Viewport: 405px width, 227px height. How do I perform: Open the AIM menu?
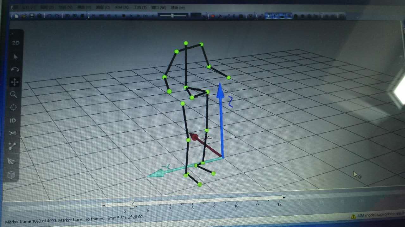121,7
